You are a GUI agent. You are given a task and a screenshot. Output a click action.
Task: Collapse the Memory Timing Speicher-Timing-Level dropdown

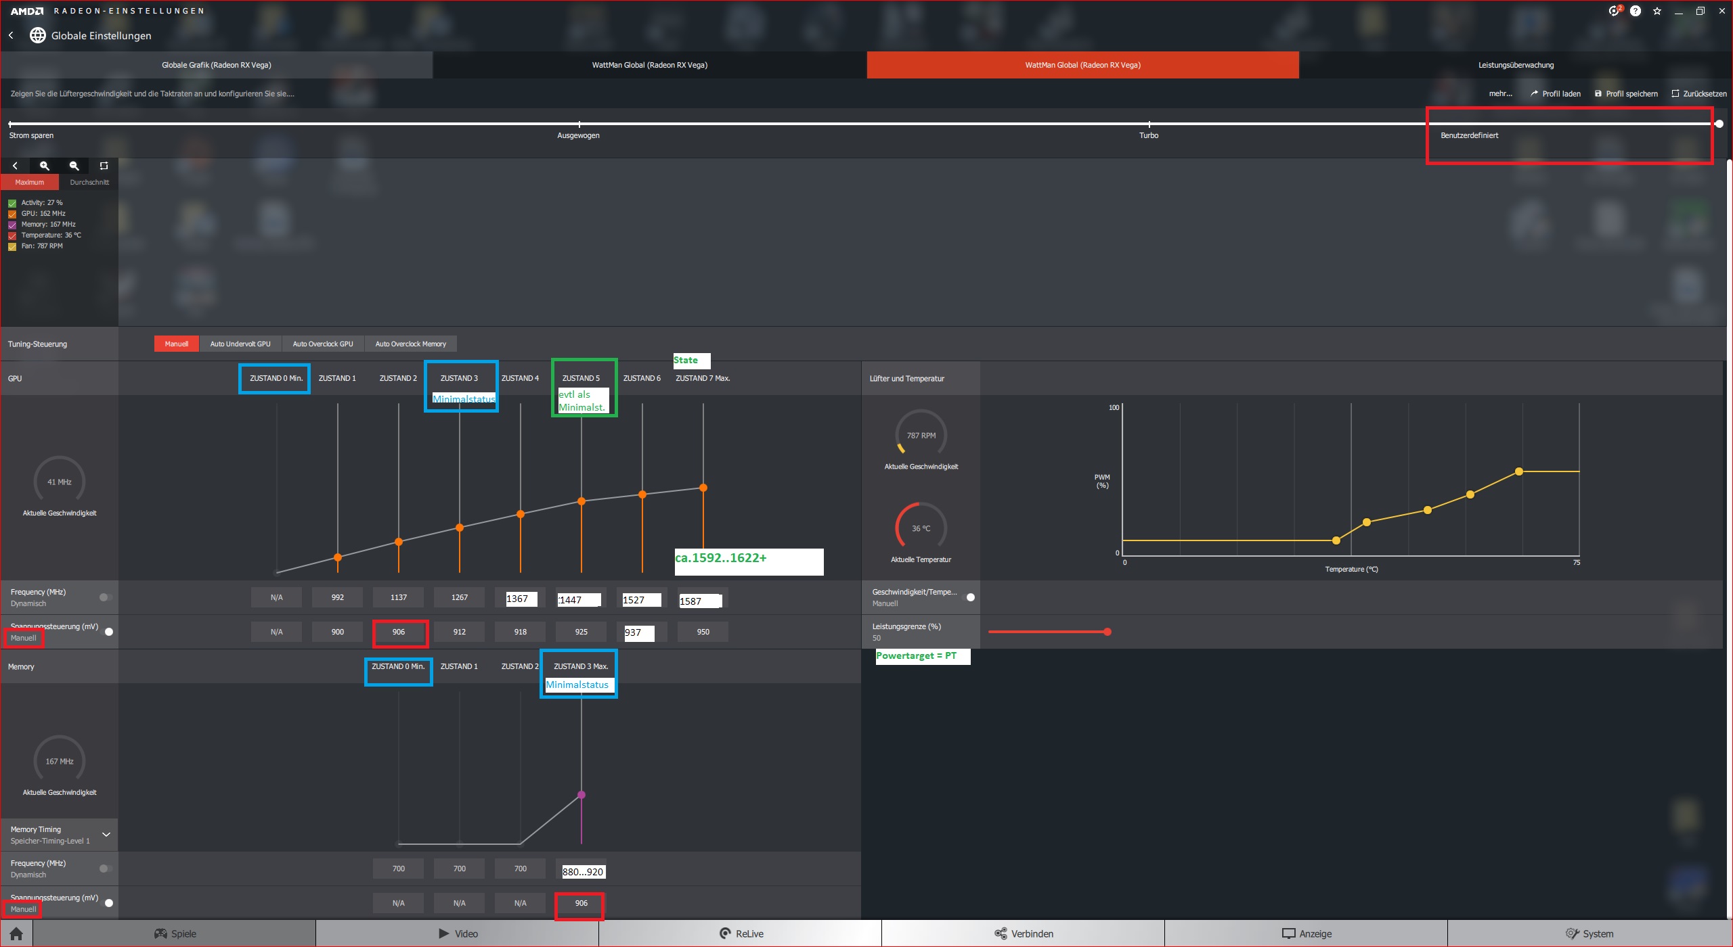(106, 834)
